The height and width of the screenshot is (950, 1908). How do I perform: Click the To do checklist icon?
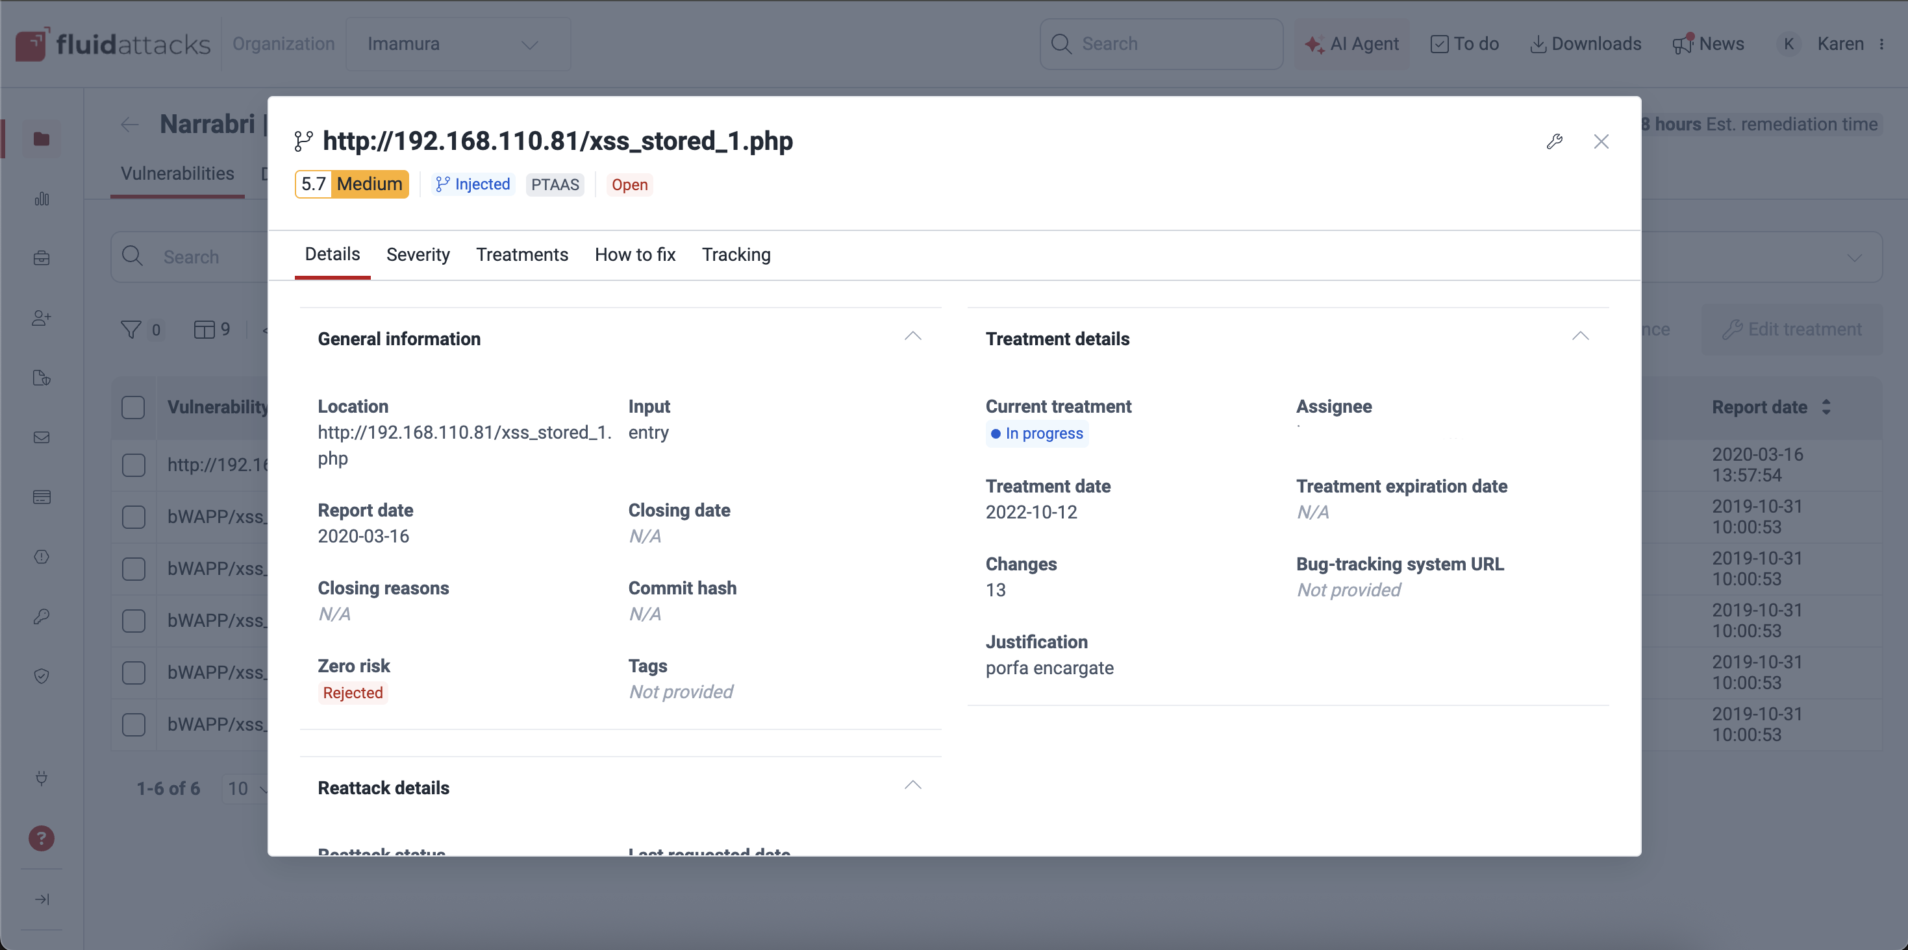(1439, 44)
